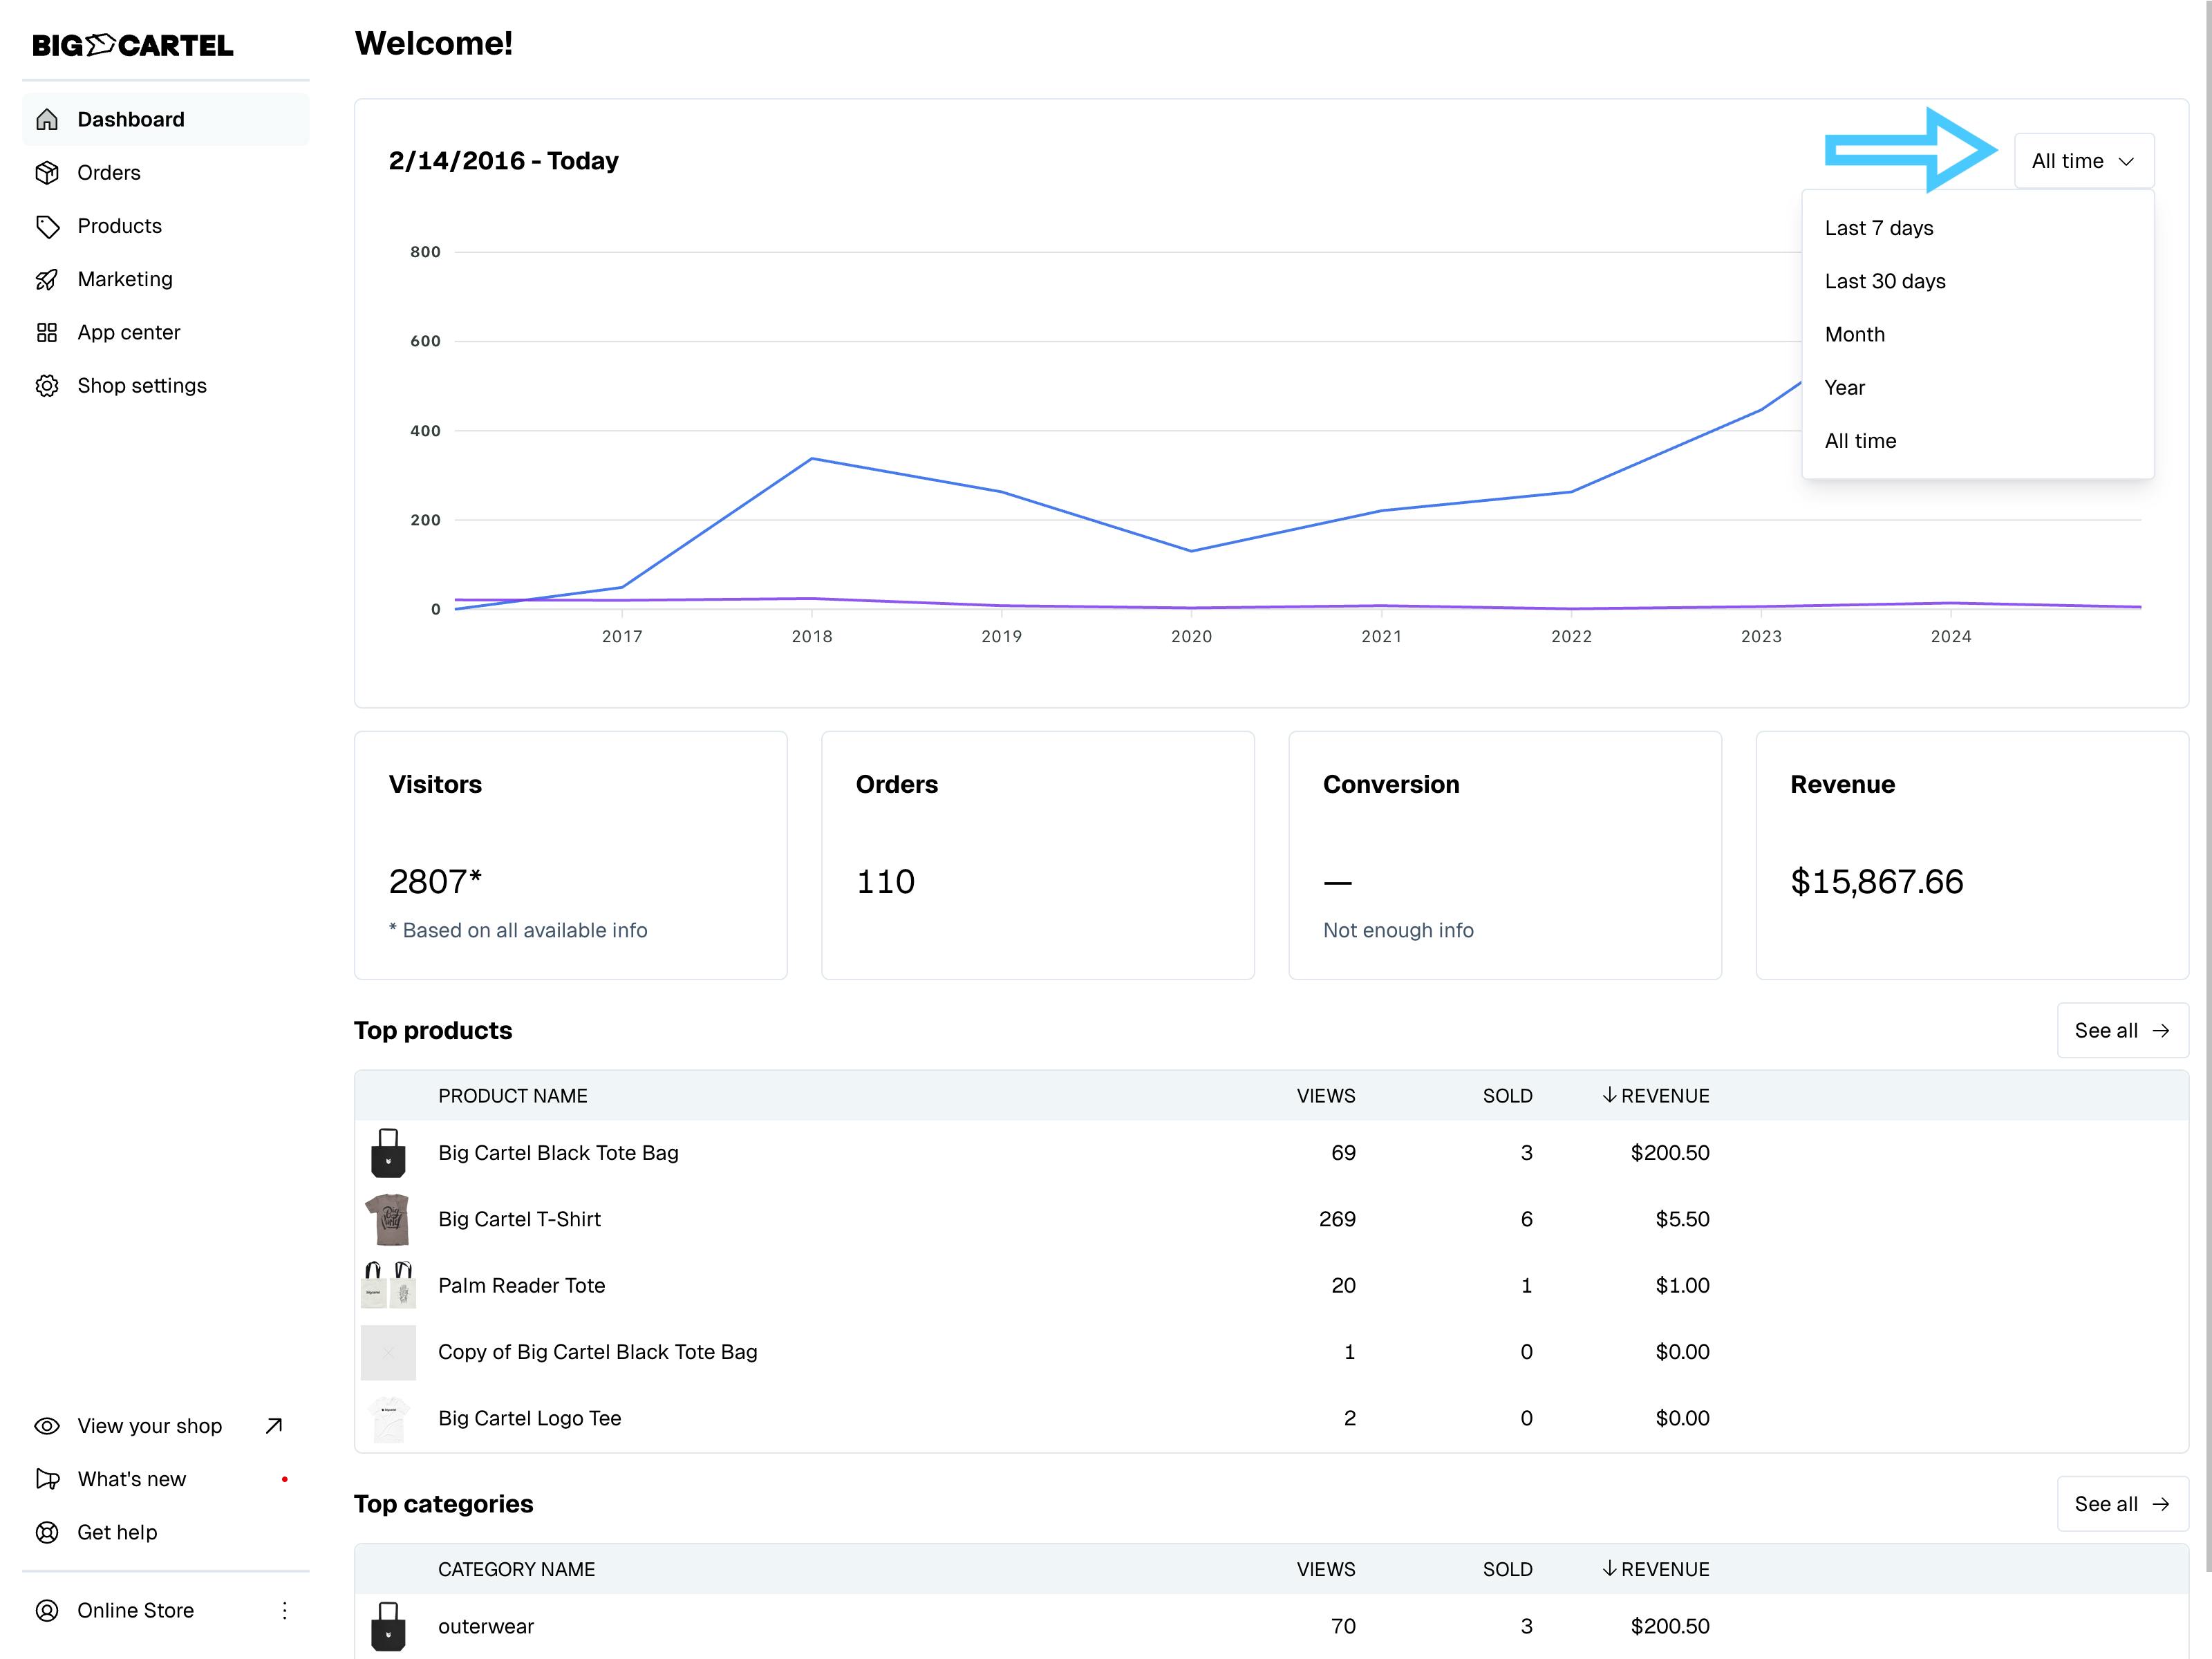Choose Month in the date range menu
2212x1659 pixels.
click(x=1977, y=334)
